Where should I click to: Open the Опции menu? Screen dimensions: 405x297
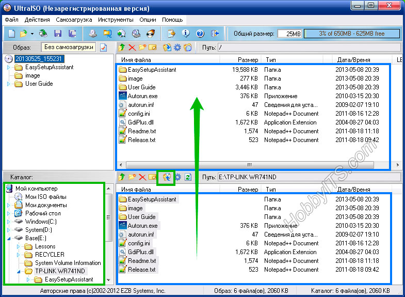[148, 20]
